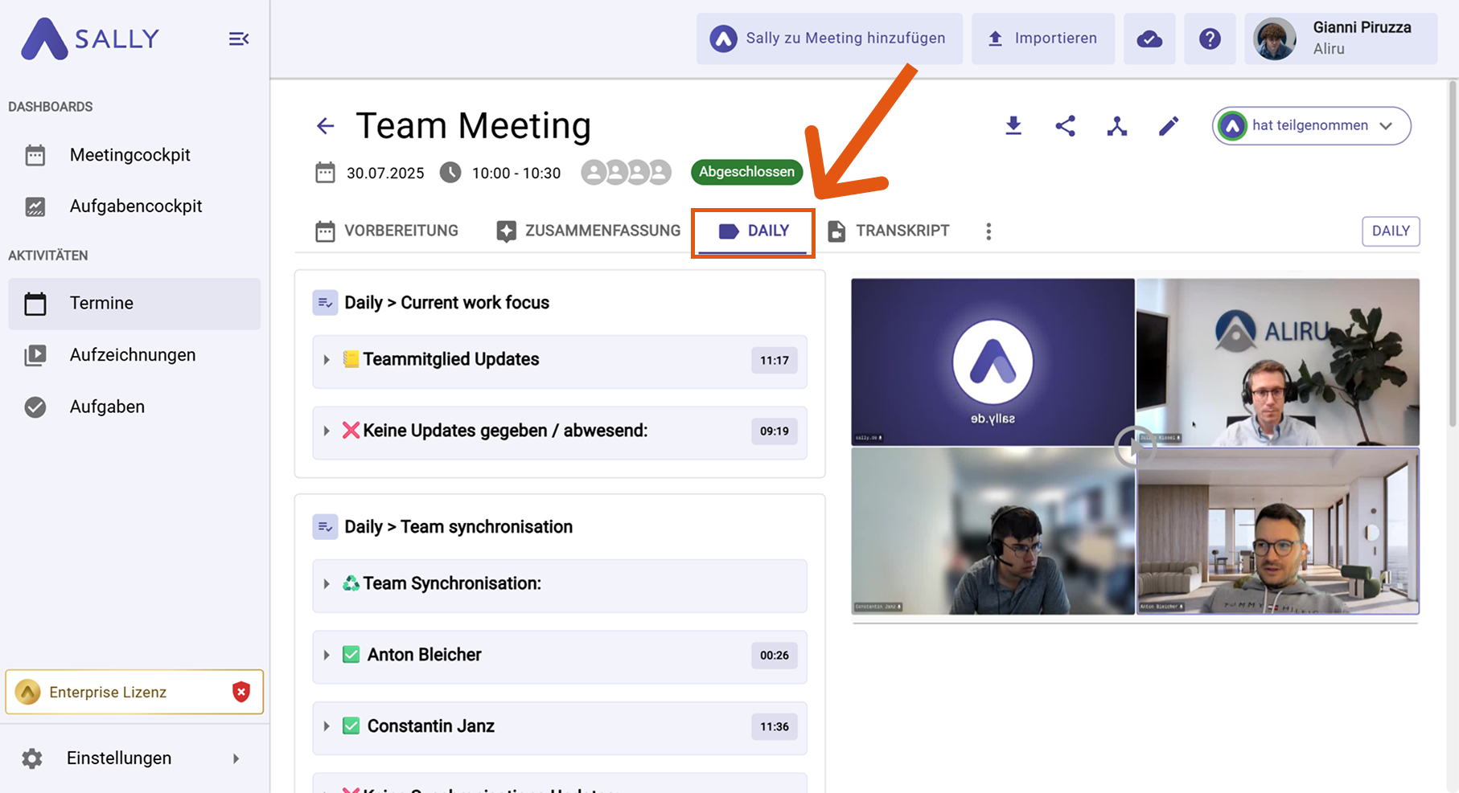Switch to the ZUSAMMENFASSUNG tab

pos(589,231)
